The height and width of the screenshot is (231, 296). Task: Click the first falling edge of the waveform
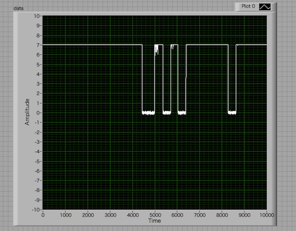142,79
